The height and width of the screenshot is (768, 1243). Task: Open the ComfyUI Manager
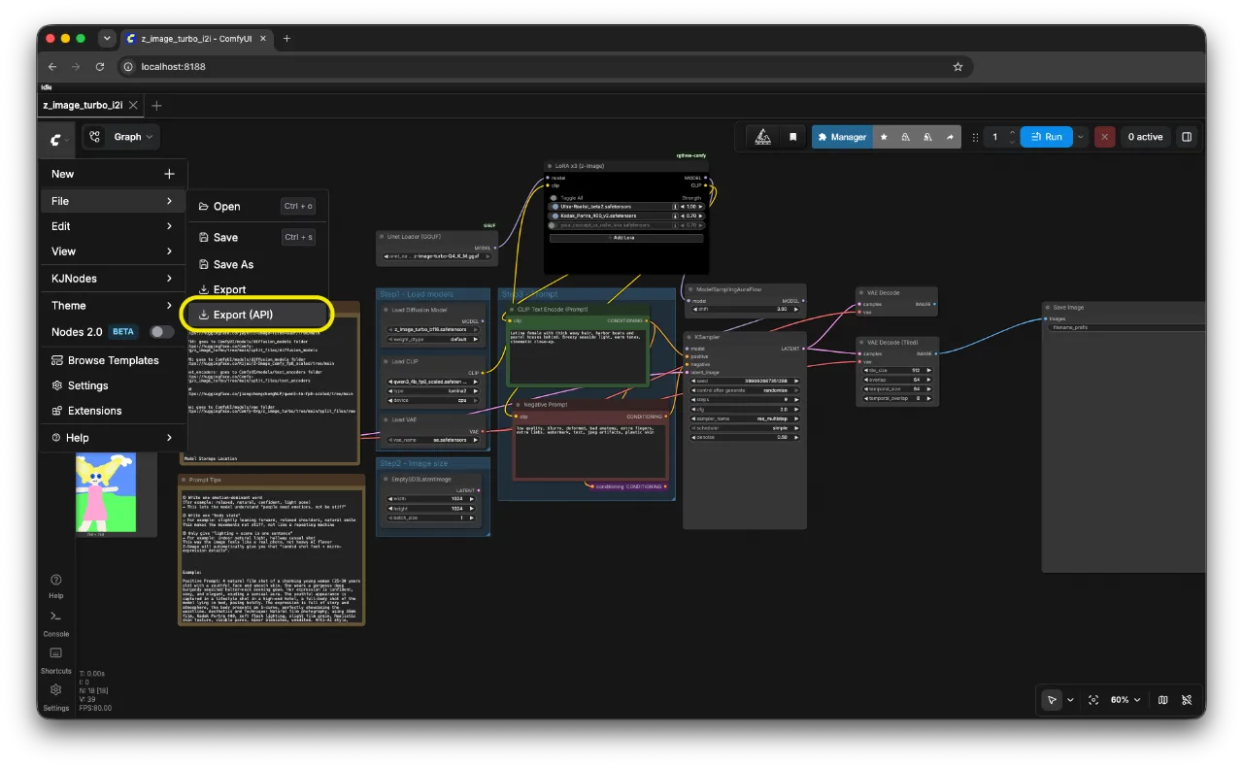(842, 137)
